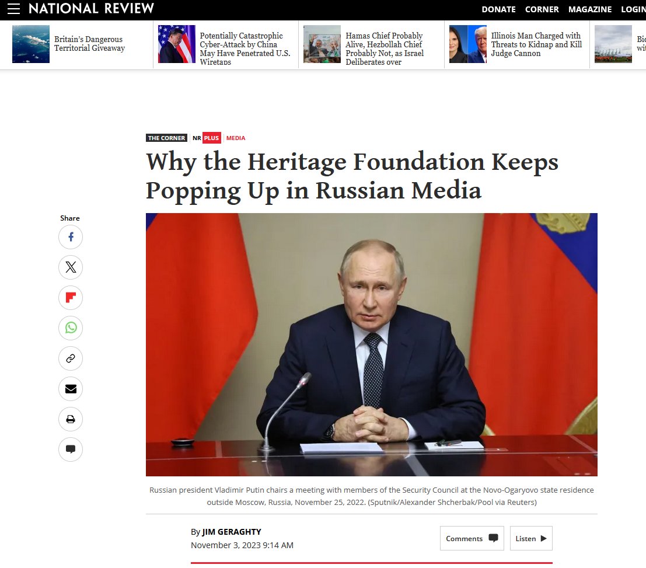The width and height of the screenshot is (646, 568).
Task: Play article audio with Listen button
Action: pos(531,538)
